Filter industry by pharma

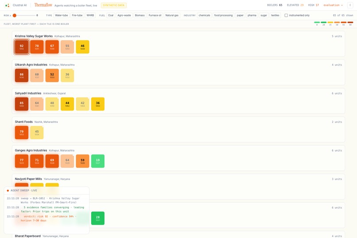point(252,15)
